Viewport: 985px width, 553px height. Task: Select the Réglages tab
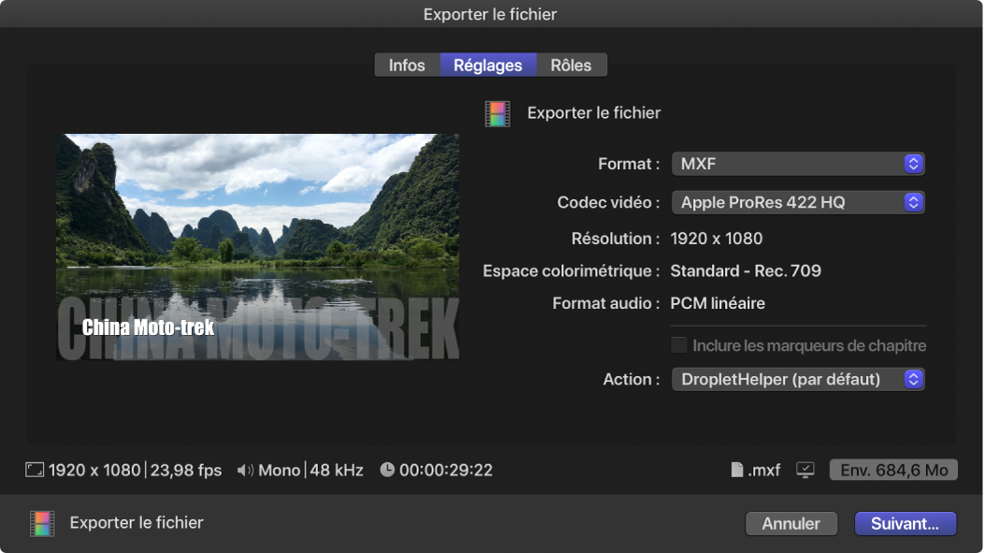click(488, 65)
